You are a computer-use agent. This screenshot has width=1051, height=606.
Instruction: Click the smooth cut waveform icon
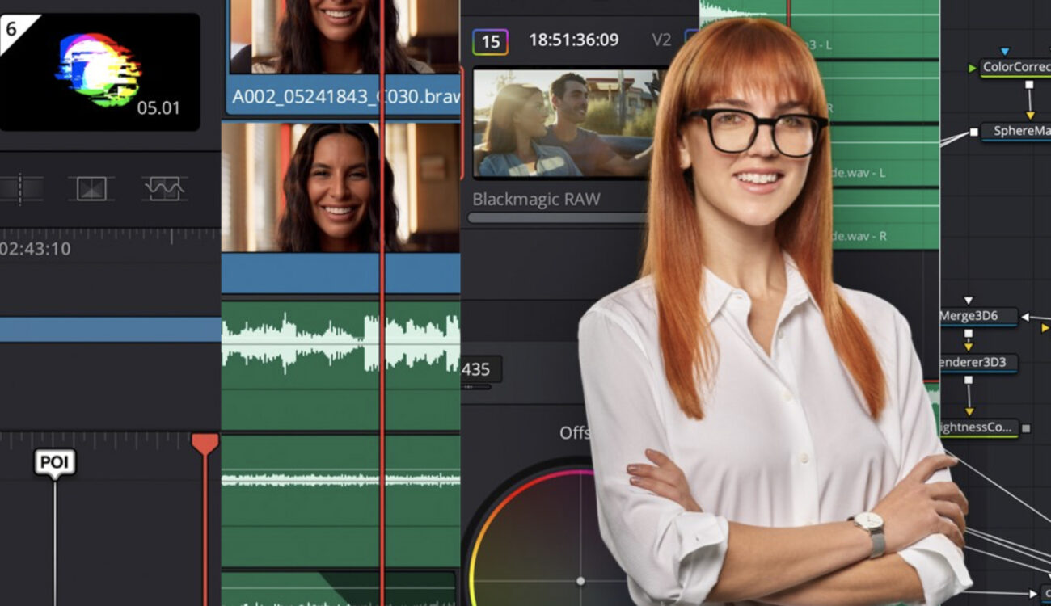pos(164,189)
